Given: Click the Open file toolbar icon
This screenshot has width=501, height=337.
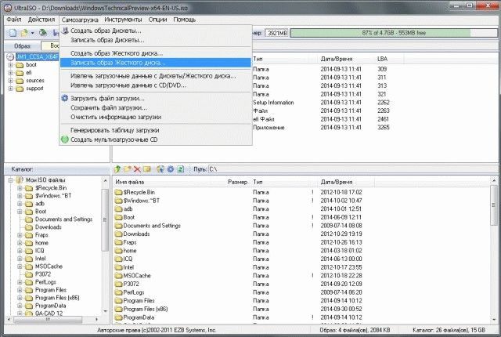Looking at the screenshot, I should [x=24, y=33].
